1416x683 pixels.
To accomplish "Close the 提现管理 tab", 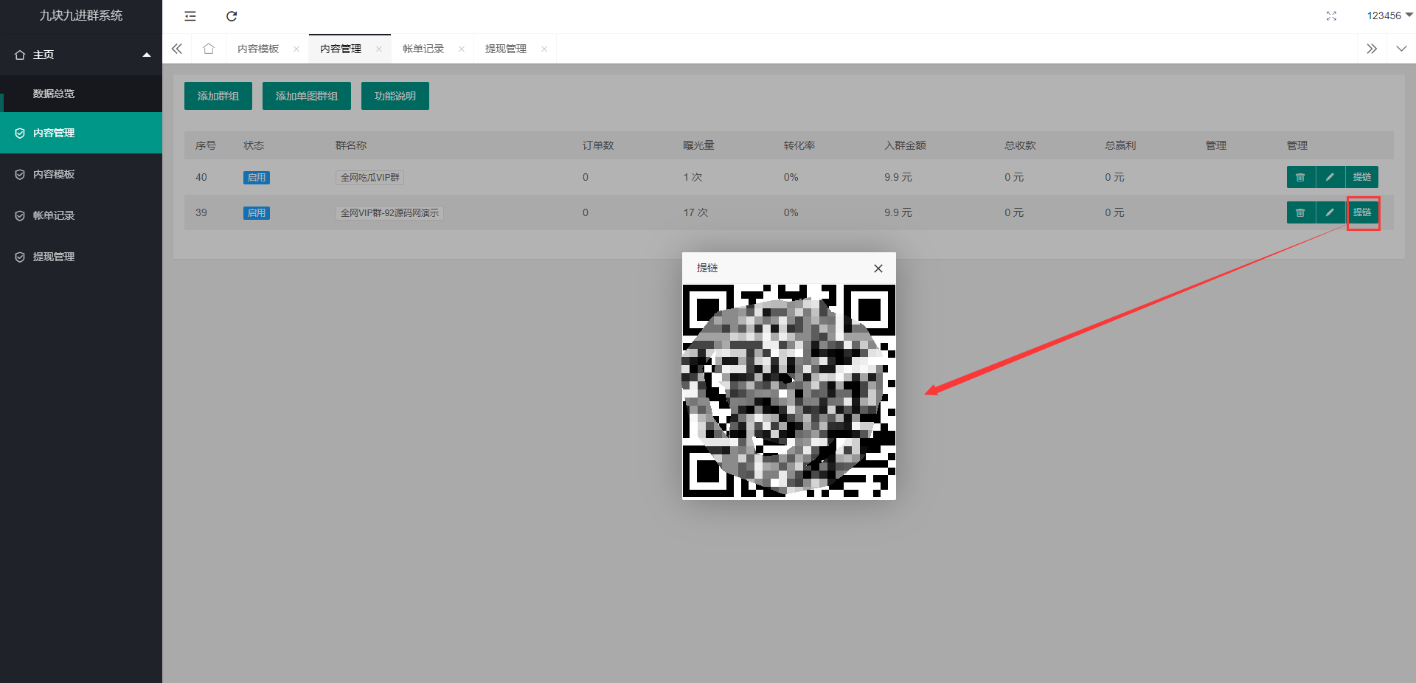I will click(544, 49).
